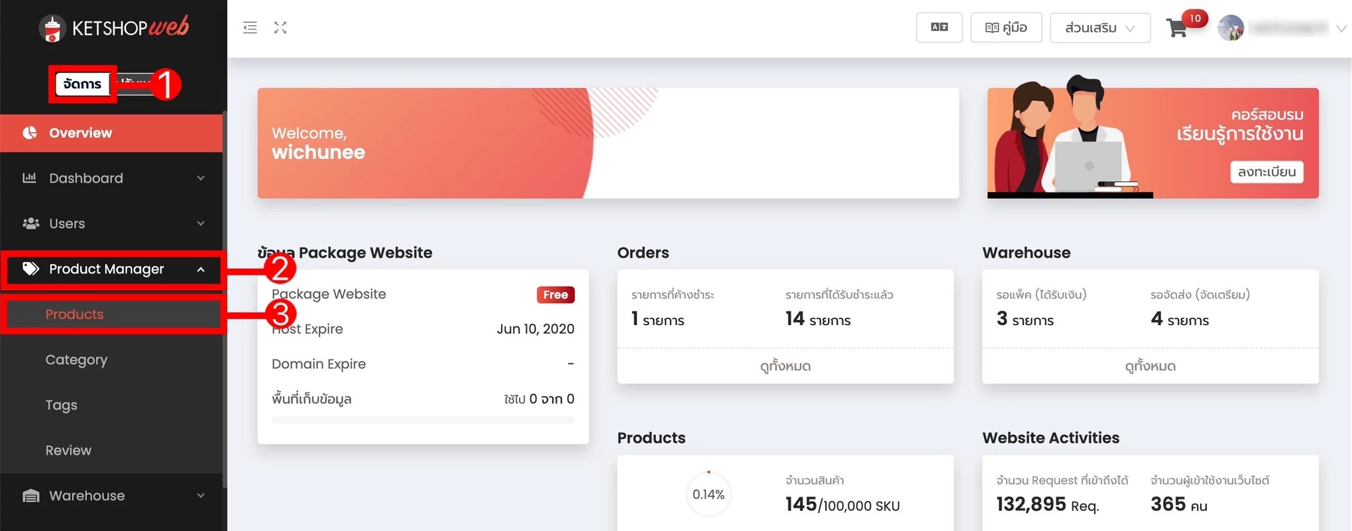Click ดูทั้งหมด under Warehouse

coord(1151,365)
